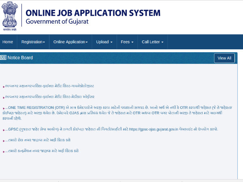Click the link to find your confirmation number
Viewport: 243px width, 182px height.
42,151
